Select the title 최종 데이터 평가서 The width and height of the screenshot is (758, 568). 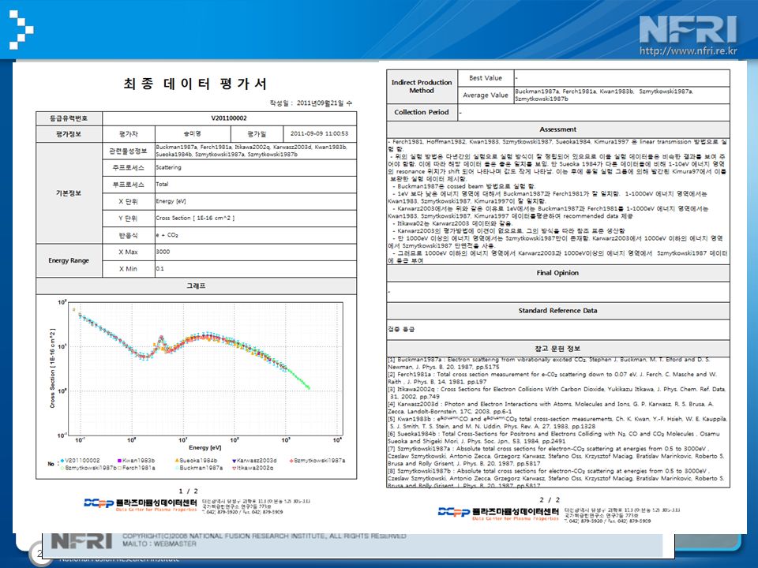(x=195, y=84)
